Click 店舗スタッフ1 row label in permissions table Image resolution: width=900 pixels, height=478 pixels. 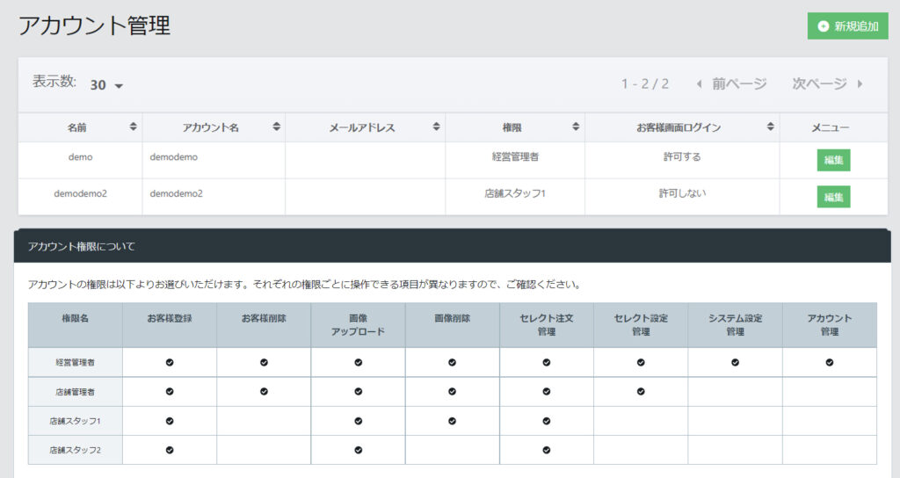75,421
